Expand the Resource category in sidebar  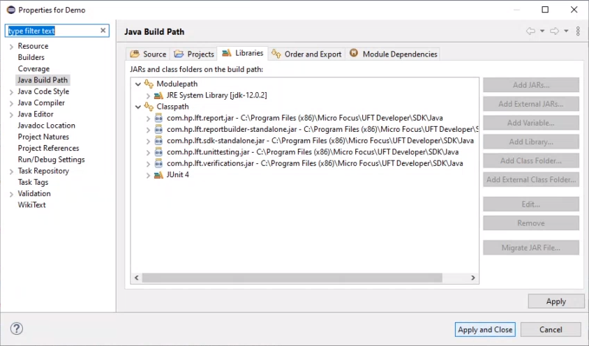(x=11, y=46)
